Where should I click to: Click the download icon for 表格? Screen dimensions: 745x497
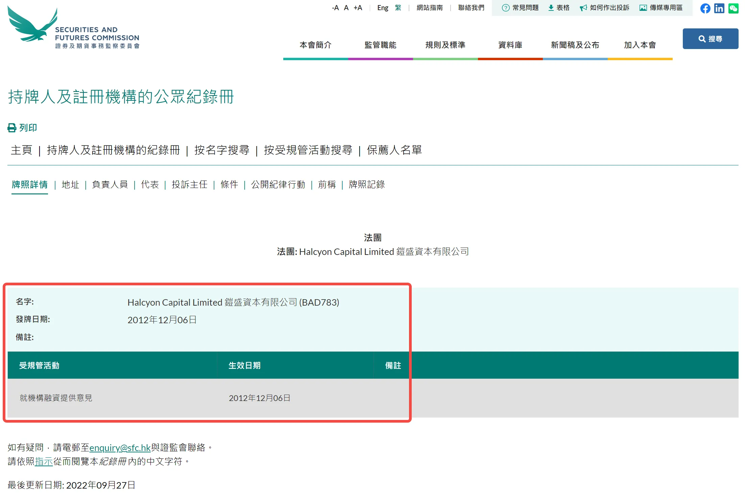click(551, 8)
